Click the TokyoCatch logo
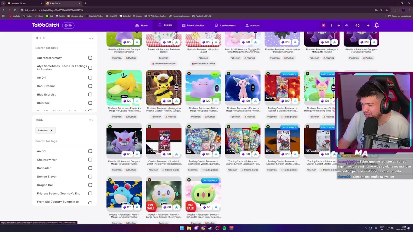413x232 pixels. coord(45,25)
